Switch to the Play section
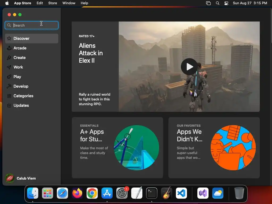 (32, 77)
